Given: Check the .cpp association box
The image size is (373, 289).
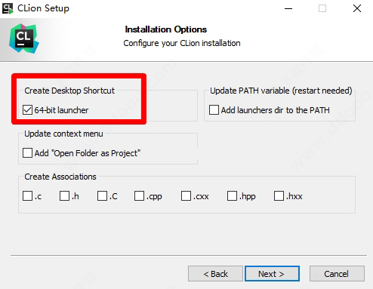Looking at the screenshot, I should tap(139, 196).
